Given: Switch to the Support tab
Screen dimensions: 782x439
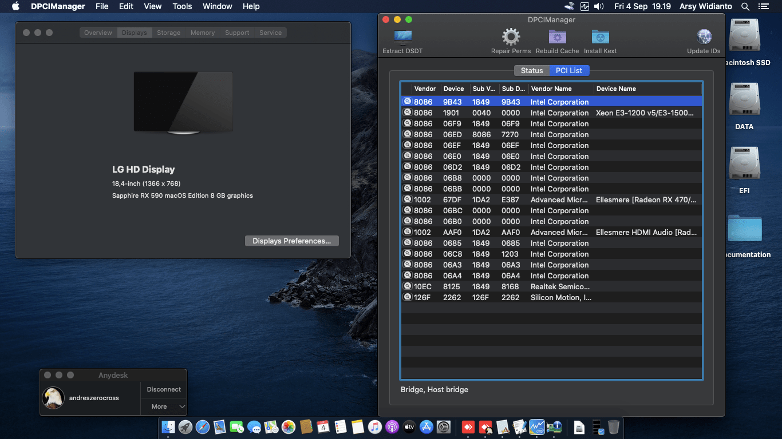Looking at the screenshot, I should 236,33.
